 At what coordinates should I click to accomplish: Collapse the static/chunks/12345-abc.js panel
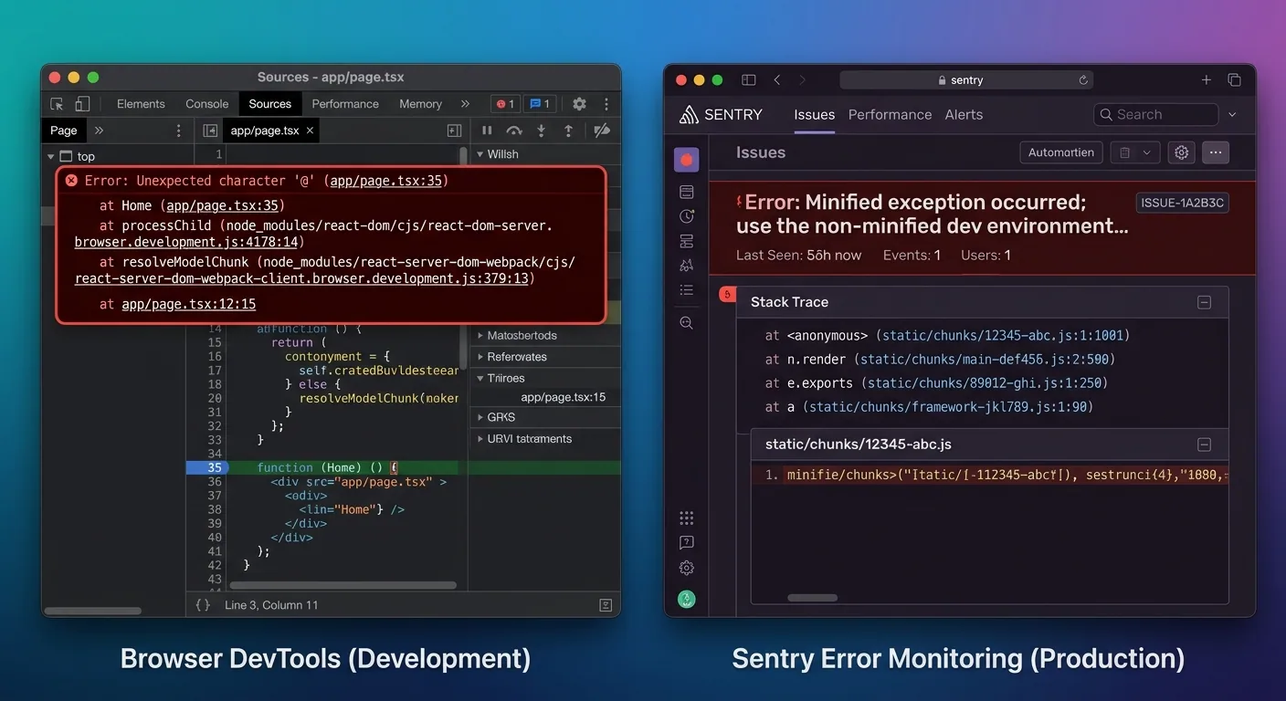[1204, 445]
